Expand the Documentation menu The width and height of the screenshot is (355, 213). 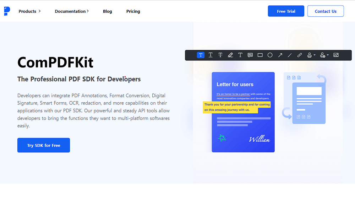[x=72, y=11]
